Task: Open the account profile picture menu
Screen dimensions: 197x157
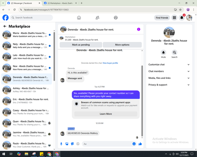Action: pos(189,18)
